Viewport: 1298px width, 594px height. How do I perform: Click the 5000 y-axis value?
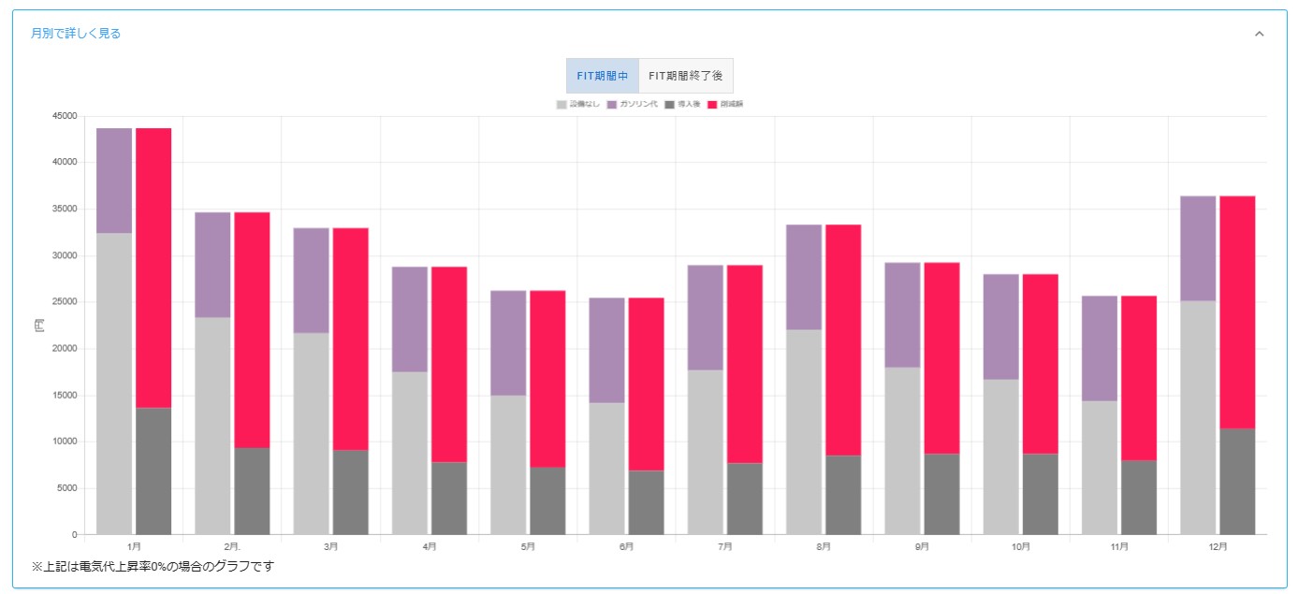[67, 488]
